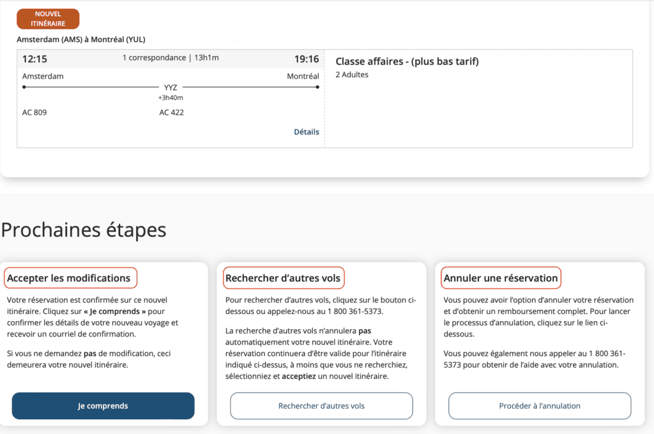
Task: Select the Accepter les modifications heading
Action: pyautogui.click(x=69, y=278)
